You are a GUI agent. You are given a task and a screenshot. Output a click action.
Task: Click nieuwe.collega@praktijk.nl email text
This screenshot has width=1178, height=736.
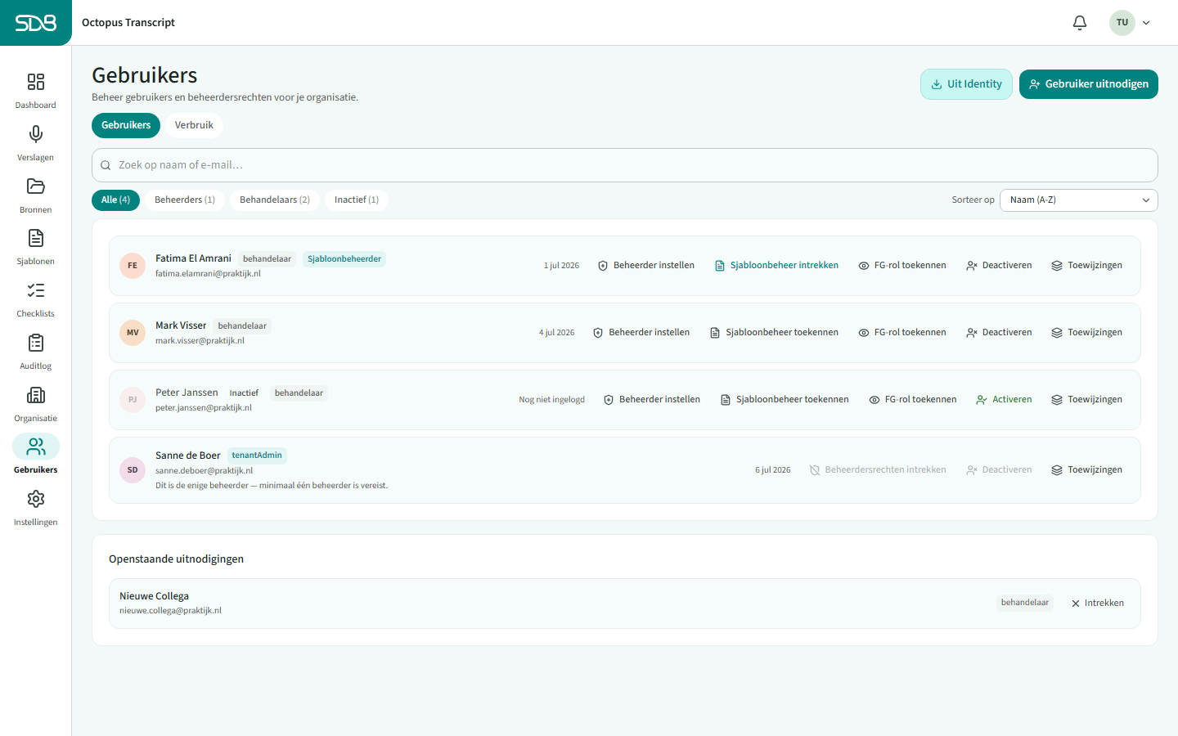pyautogui.click(x=170, y=611)
